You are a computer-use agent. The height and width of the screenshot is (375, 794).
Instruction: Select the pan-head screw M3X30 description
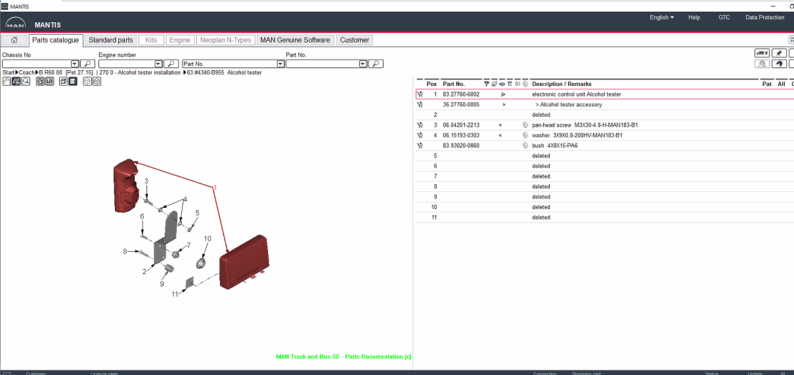[585, 125]
